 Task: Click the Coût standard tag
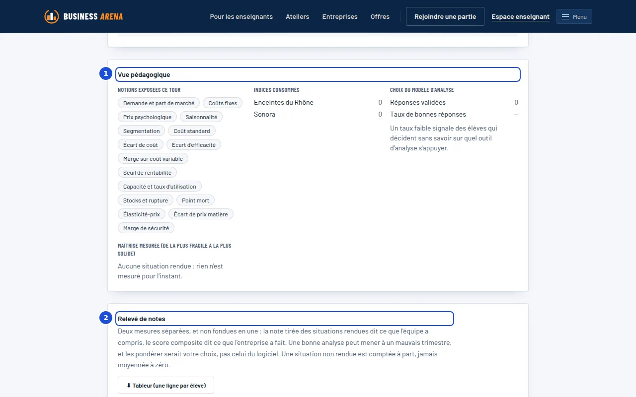192,131
